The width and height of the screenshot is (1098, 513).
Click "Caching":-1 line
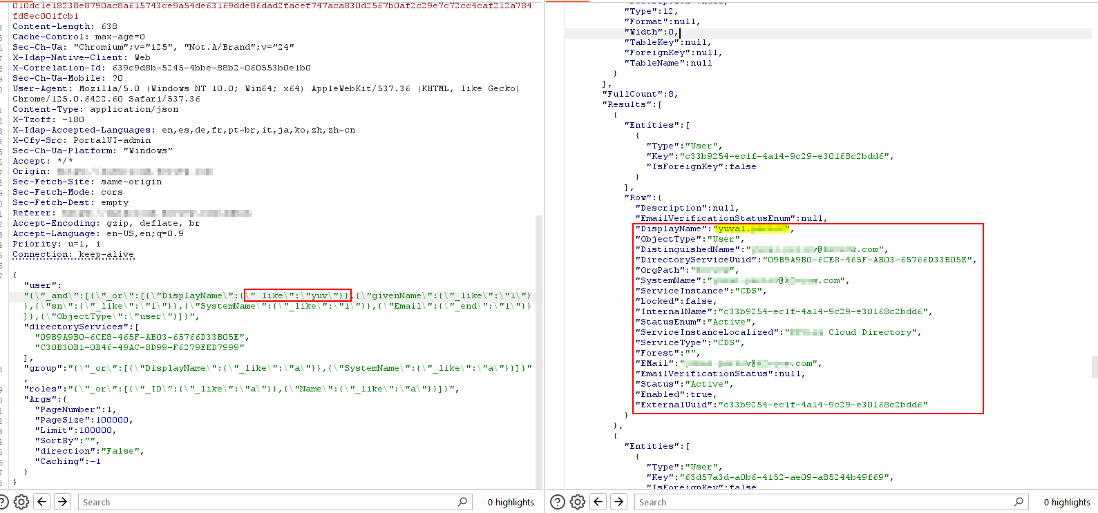click(x=68, y=461)
